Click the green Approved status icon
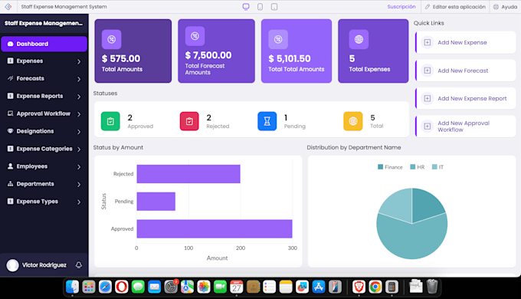This screenshot has width=521, height=299. point(110,121)
